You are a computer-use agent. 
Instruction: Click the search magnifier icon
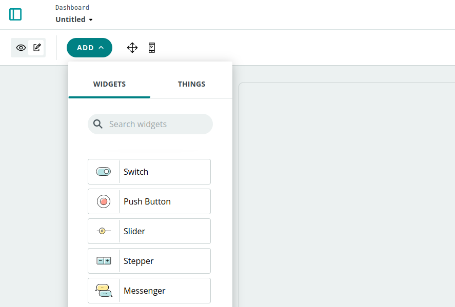98,124
